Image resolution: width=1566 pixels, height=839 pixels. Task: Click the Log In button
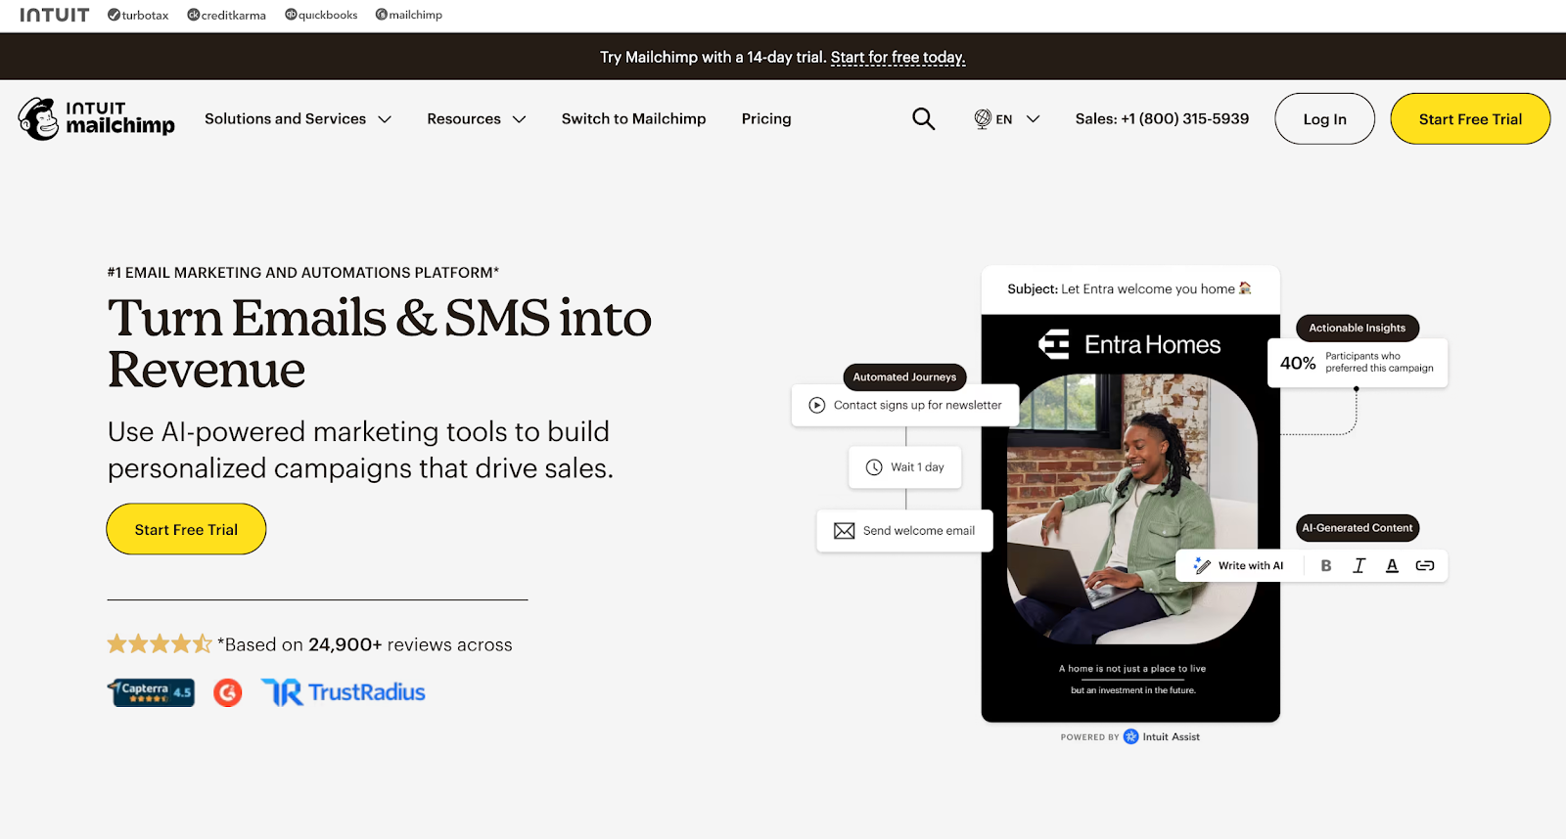[x=1324, y=119]
